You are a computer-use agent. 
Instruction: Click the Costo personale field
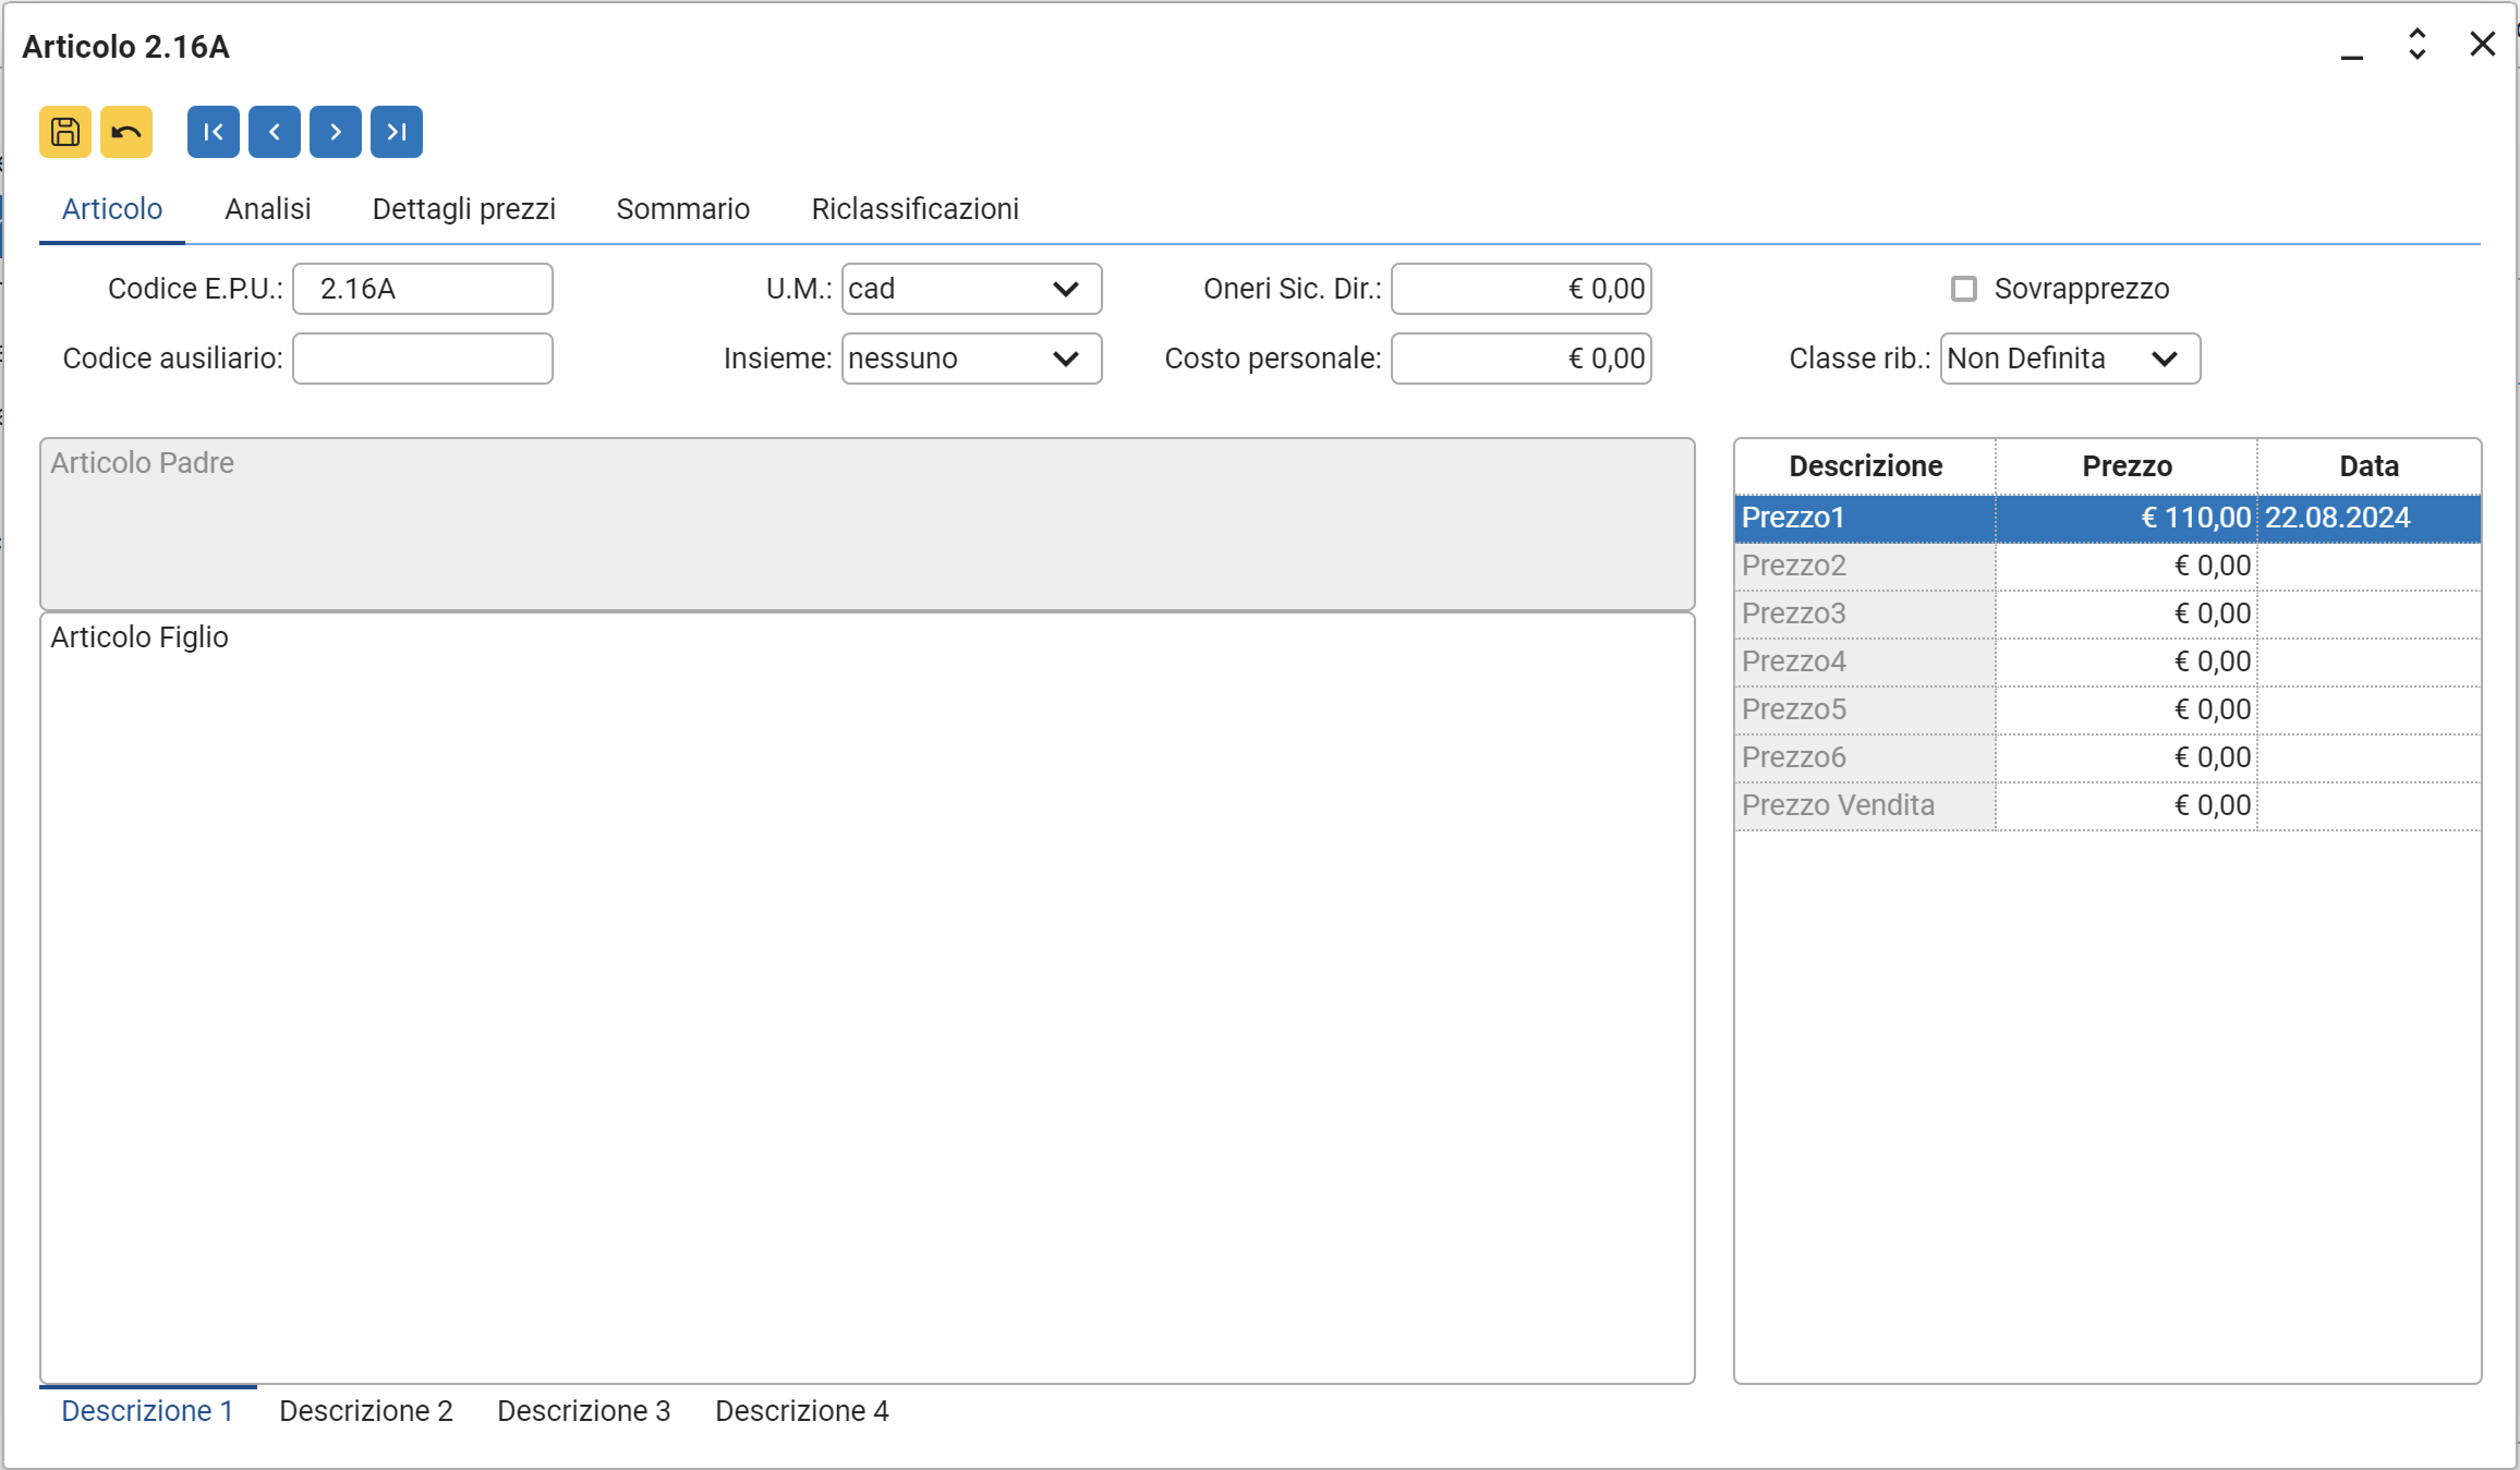(x=1520, y=359)
